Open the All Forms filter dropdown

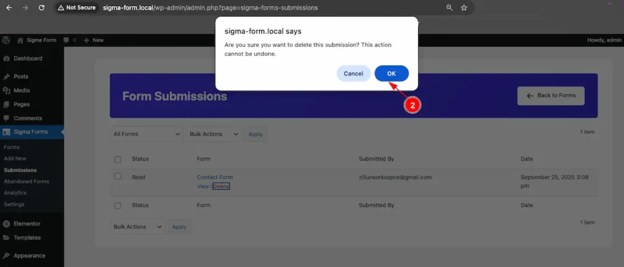click(x=146, y=134)
